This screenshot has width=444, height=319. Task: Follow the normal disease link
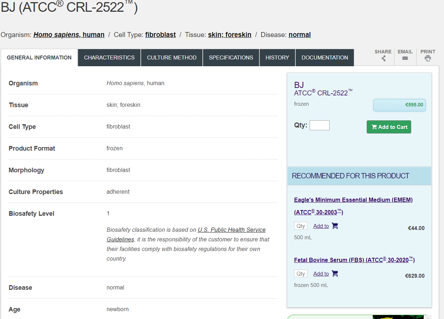[300, 35]
